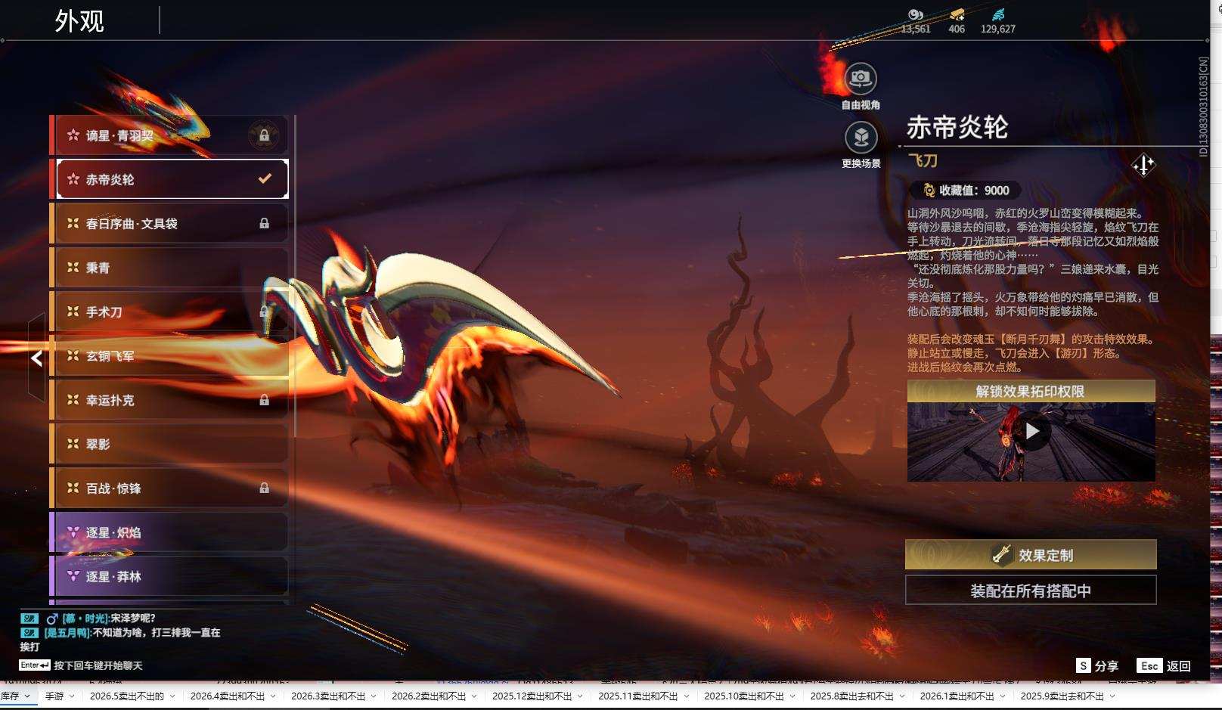Click the currency icon above 13,561
Screen dimensions: 1222x710
coord(916,15)
